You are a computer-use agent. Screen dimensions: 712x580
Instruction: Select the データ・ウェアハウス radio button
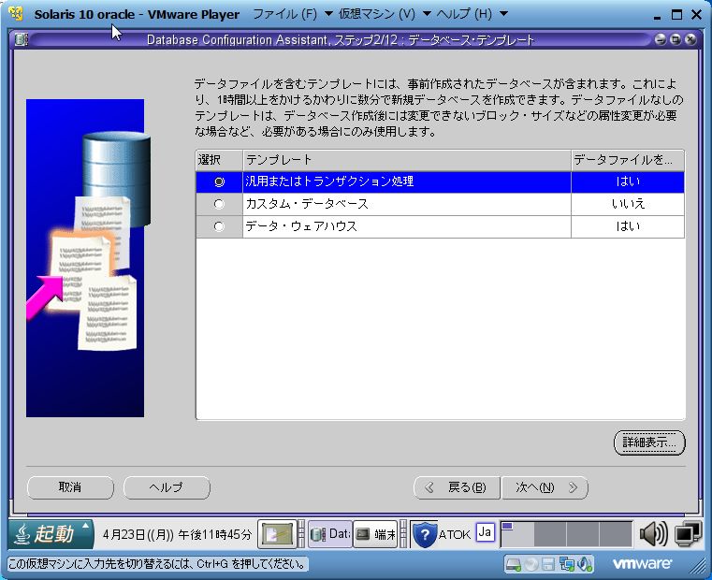coord(219,226)
